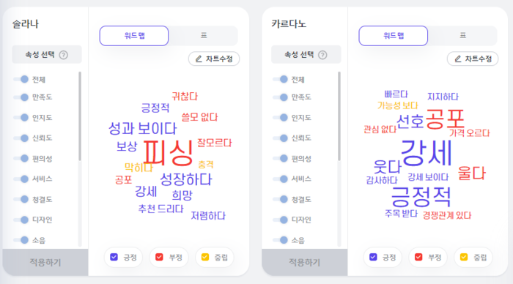Screen dimensions: 513x284
Task: Switch to 표 tab in 솔라나 panel
Action: pyautogui.click(x=204, y=36)
